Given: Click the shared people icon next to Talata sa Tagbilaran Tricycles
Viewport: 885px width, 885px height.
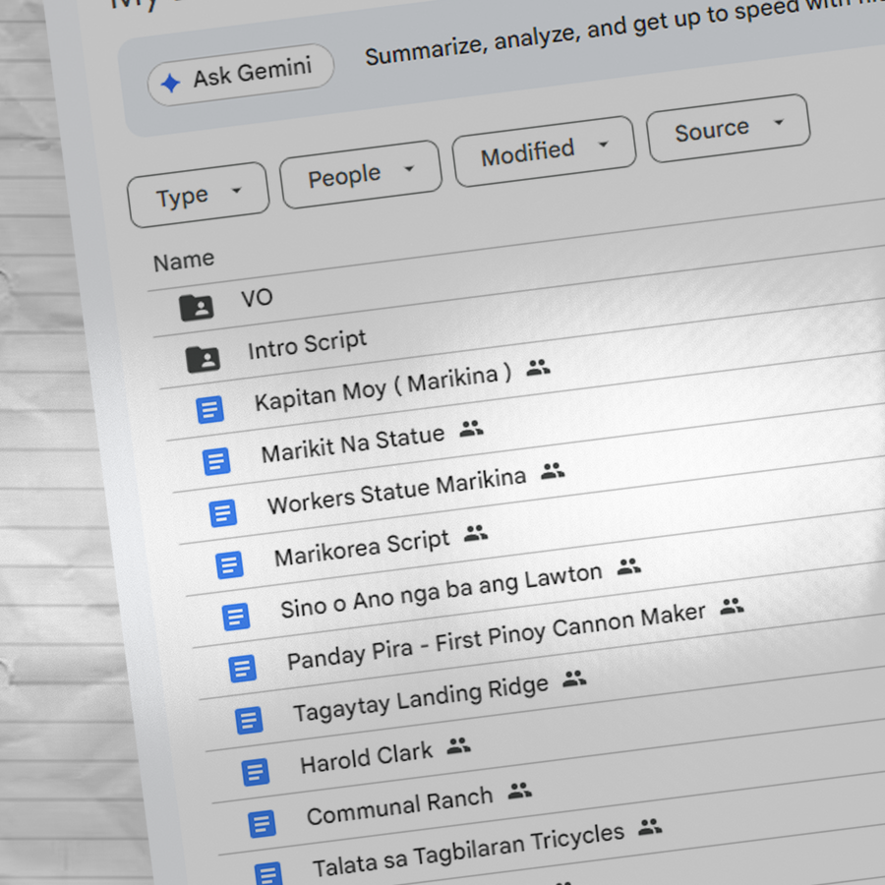Looking at the screenshot, I should pos(650,826).
